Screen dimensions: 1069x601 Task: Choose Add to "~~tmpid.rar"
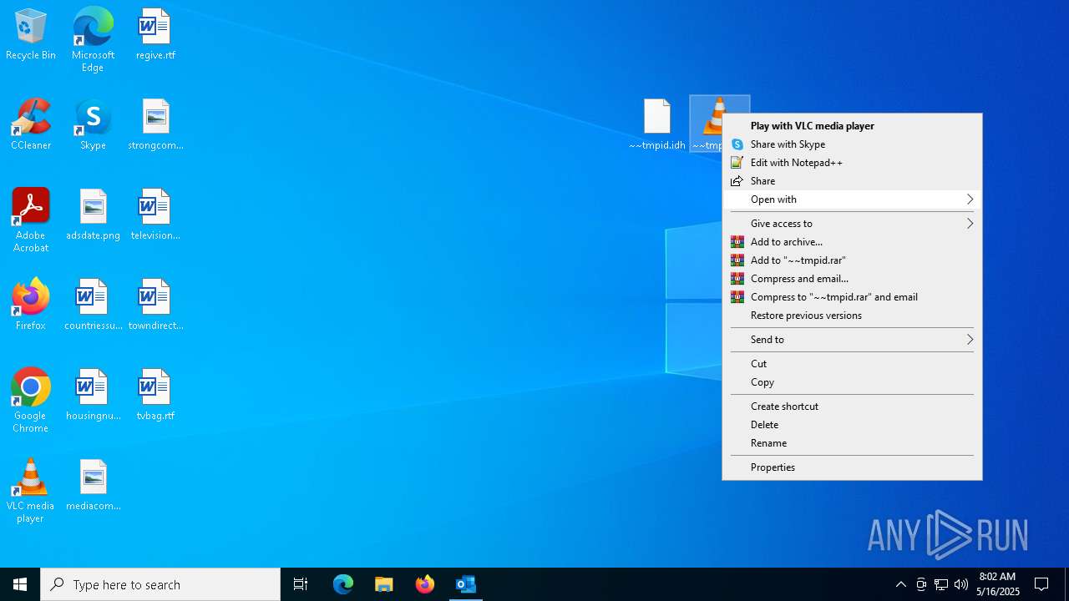tap(852, 260)
